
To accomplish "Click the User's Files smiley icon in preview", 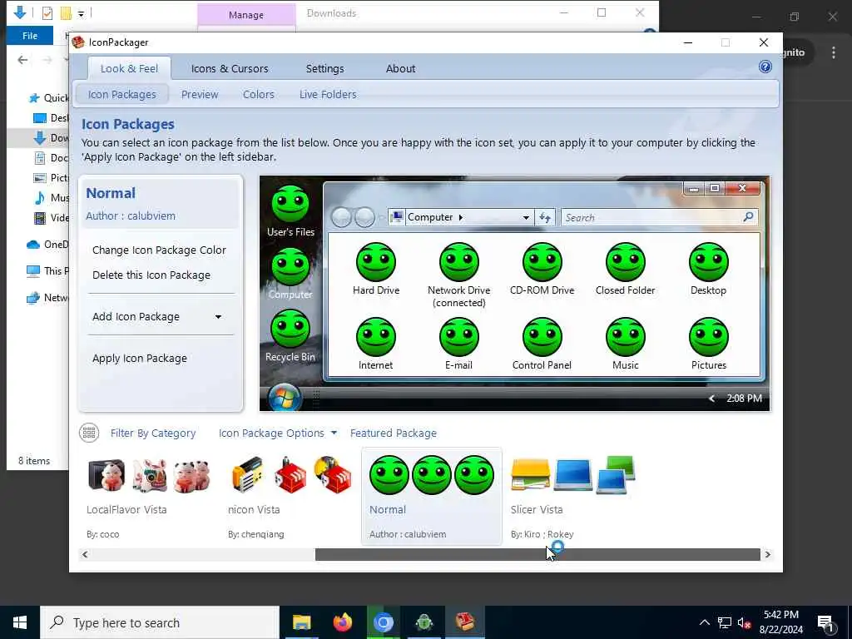I will tap(290, 205).
